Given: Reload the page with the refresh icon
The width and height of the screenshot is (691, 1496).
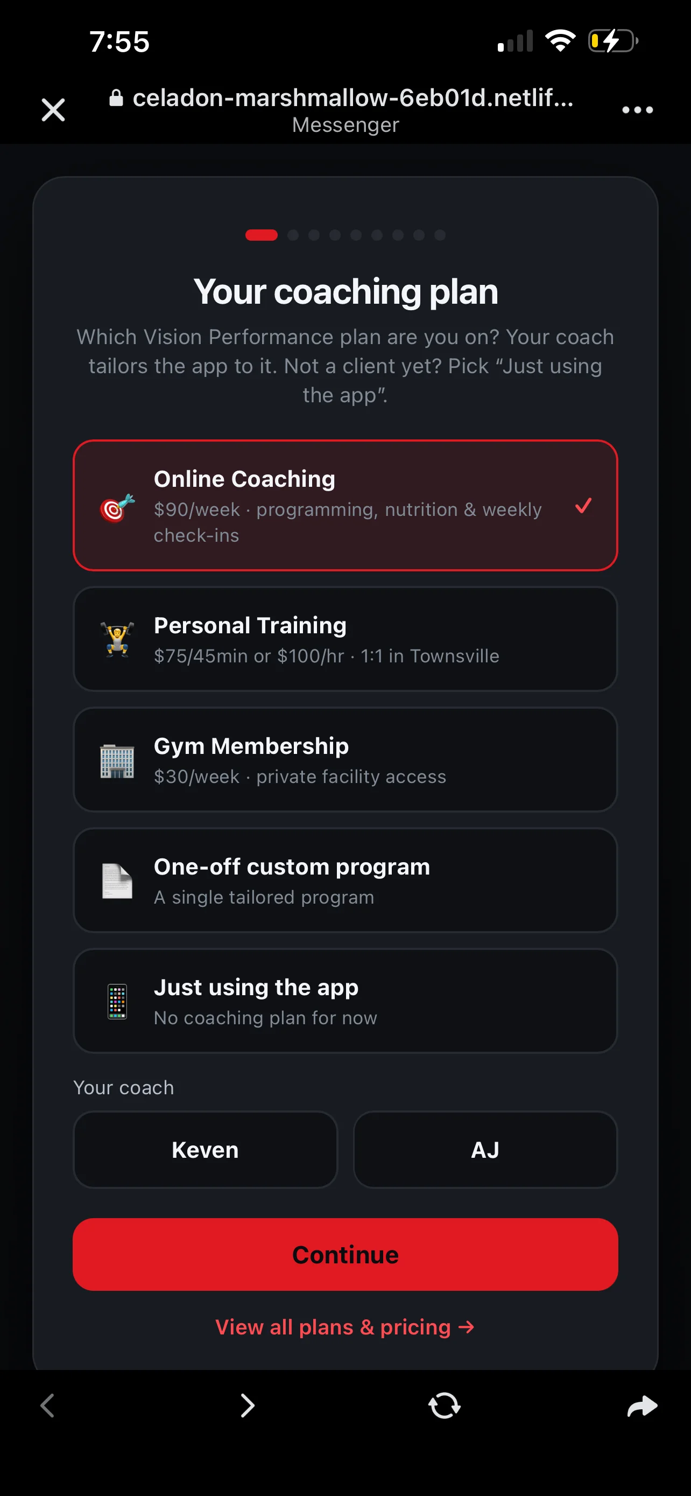Looking at the screenshot, I should click(x=445, y=1406).
